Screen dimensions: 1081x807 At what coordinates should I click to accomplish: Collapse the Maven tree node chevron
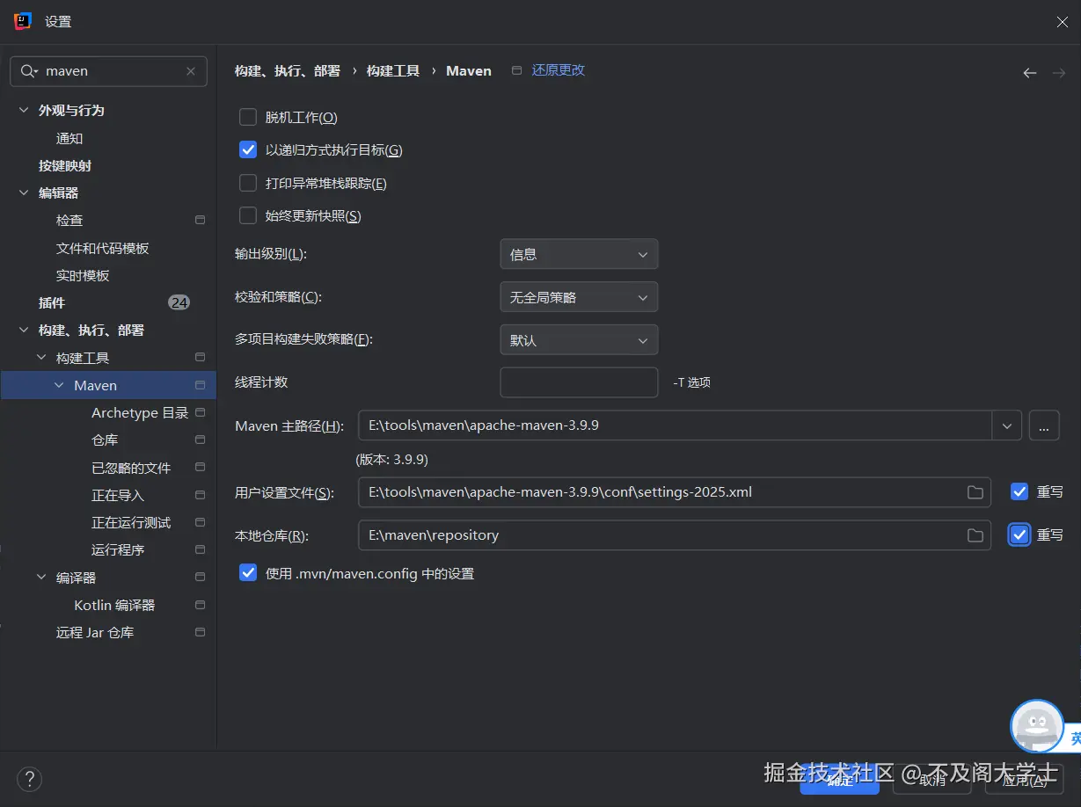coord(59,386)
